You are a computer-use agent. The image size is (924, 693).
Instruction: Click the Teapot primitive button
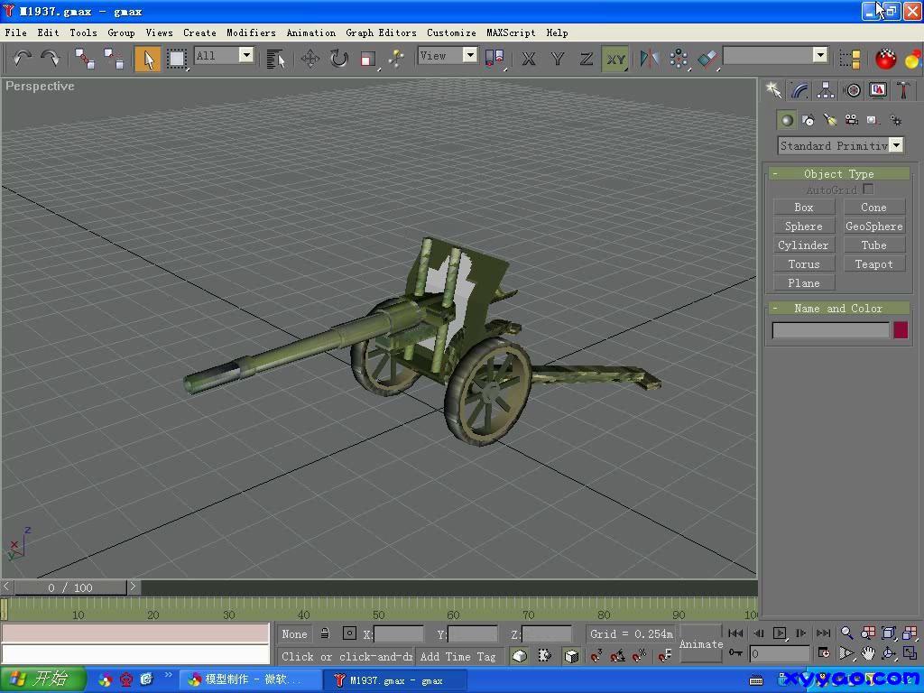point(873,264)
